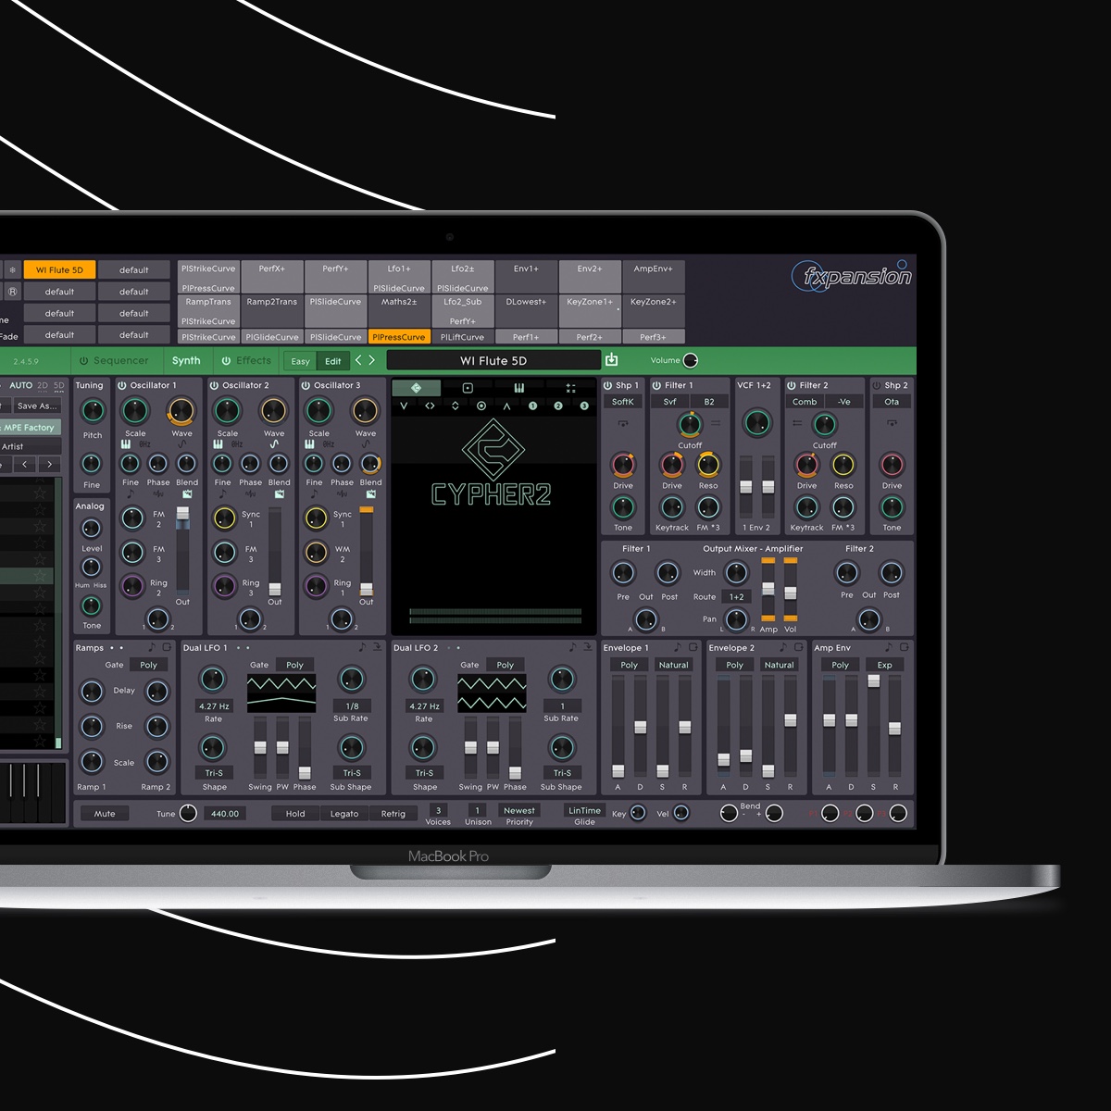The image size is (1111, 1111).
Task: Open the square-dot display tab
Action: pos(468,388)
